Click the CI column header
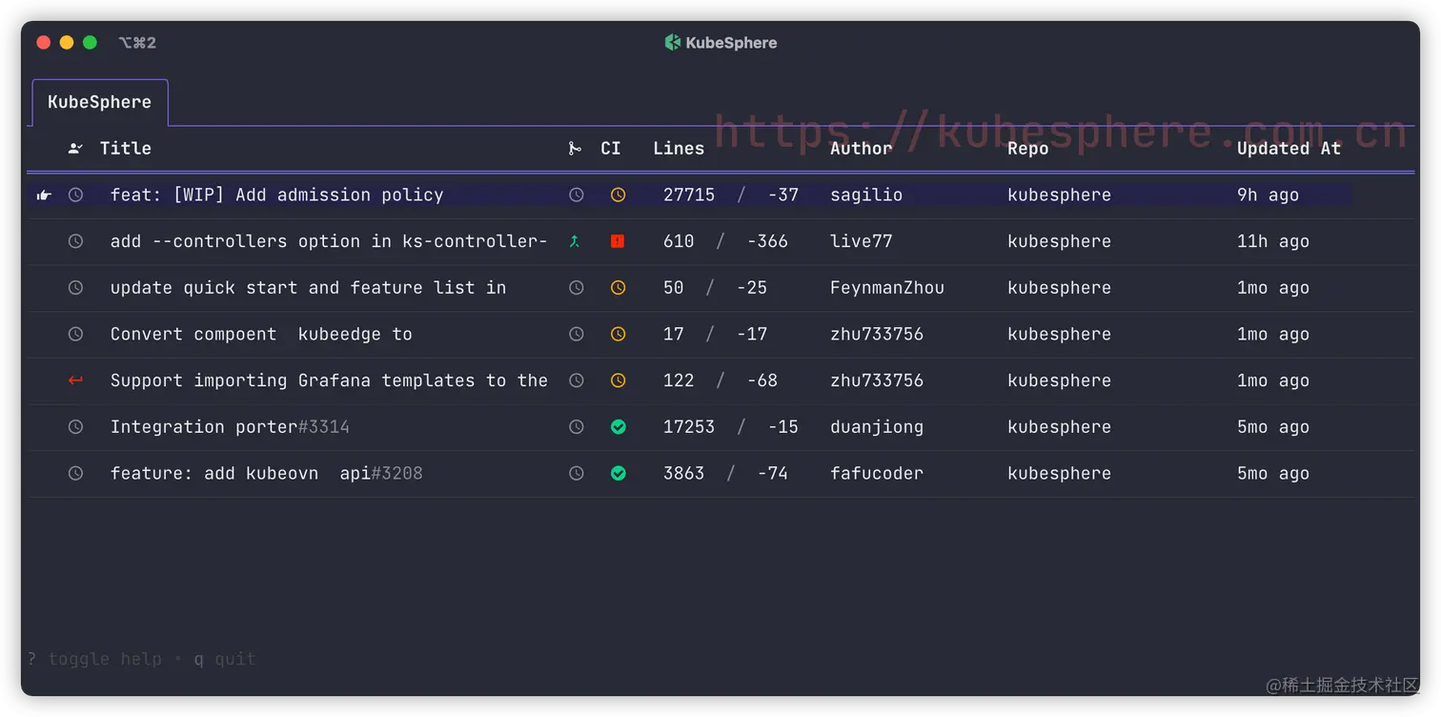 coord(611,149)
